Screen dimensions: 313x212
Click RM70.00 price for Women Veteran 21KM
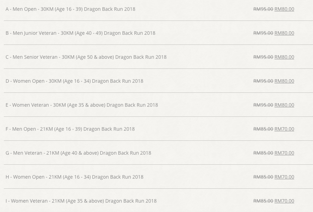point(284,201)
